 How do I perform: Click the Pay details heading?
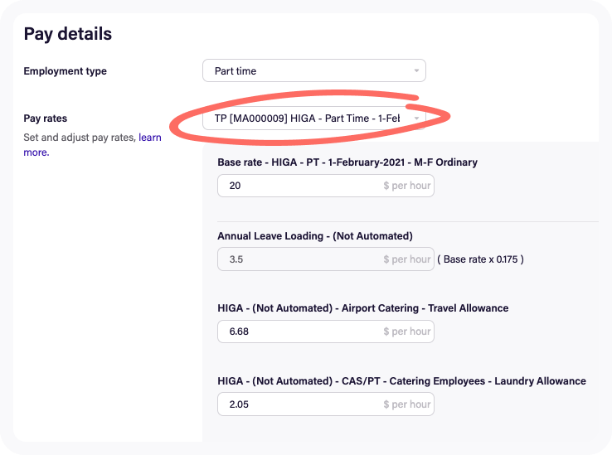67,34
